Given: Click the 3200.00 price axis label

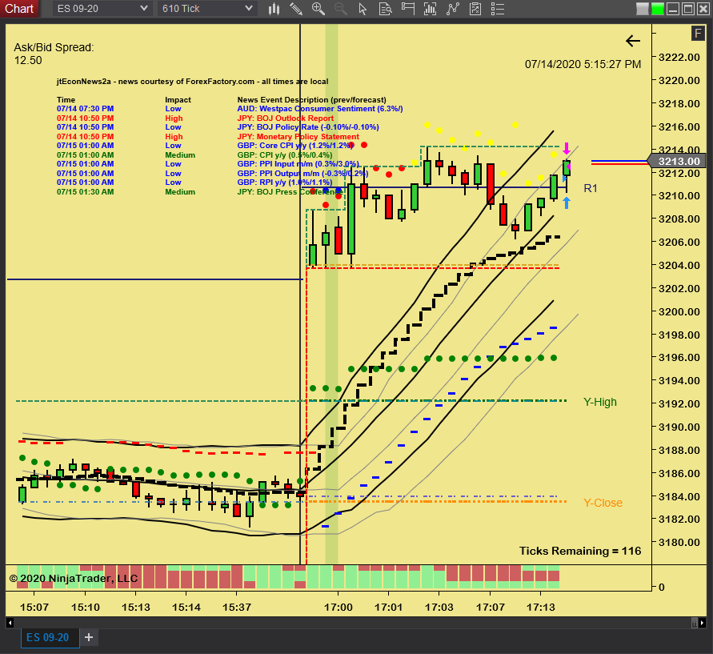Looking at the screenshot, I should click(x=679, y=311).
